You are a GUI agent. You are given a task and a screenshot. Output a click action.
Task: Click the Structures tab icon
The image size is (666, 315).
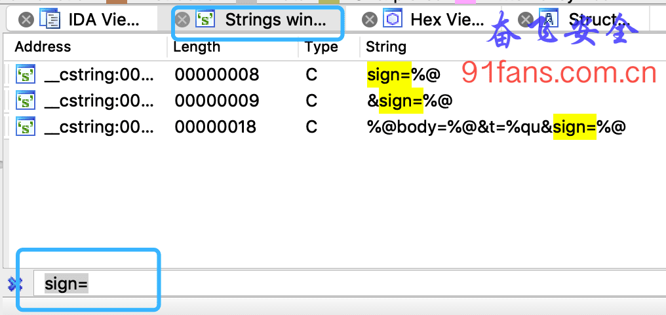[549, 20]
